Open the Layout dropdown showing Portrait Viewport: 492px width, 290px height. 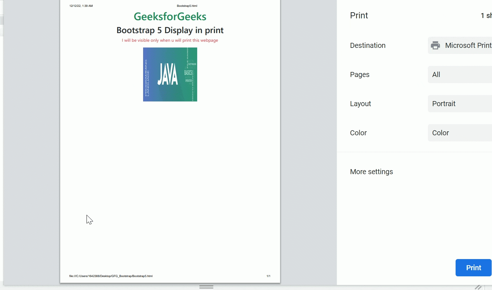tap(460, 104)
